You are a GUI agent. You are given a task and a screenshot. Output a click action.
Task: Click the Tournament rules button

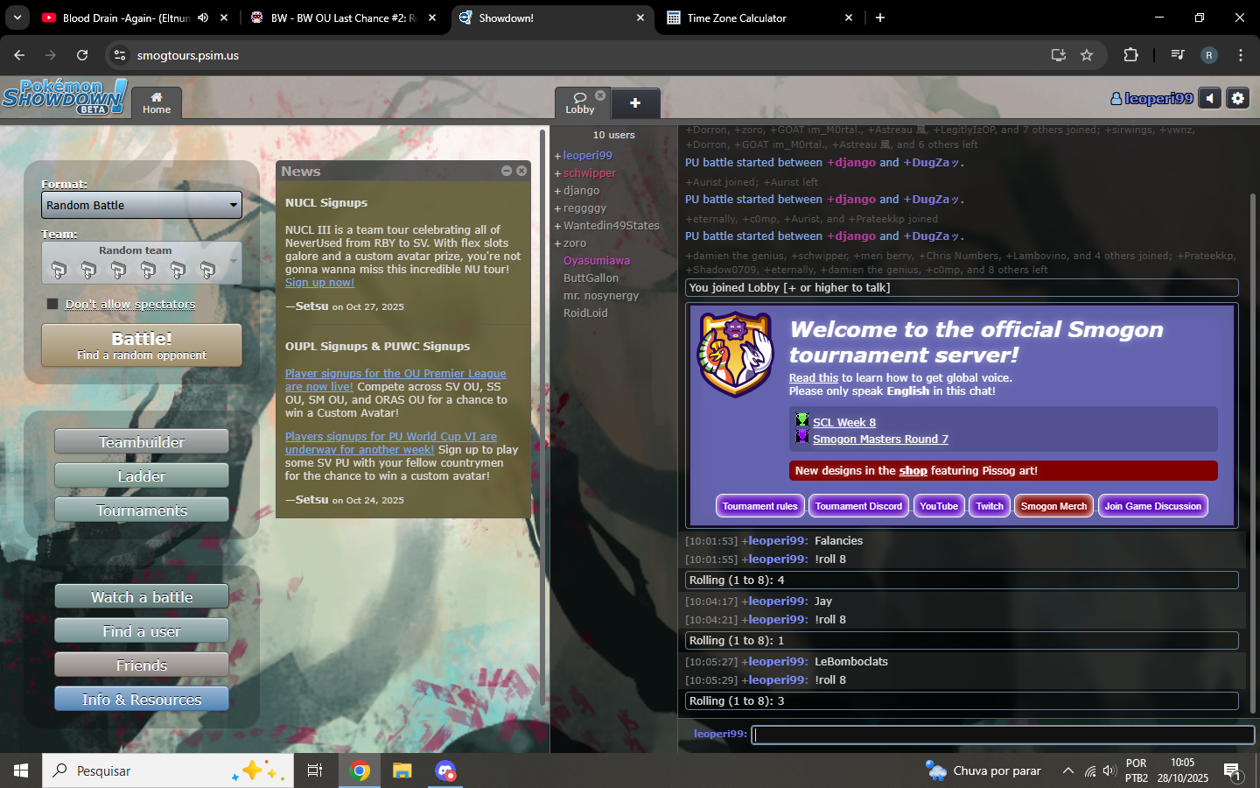pos(759,506)
